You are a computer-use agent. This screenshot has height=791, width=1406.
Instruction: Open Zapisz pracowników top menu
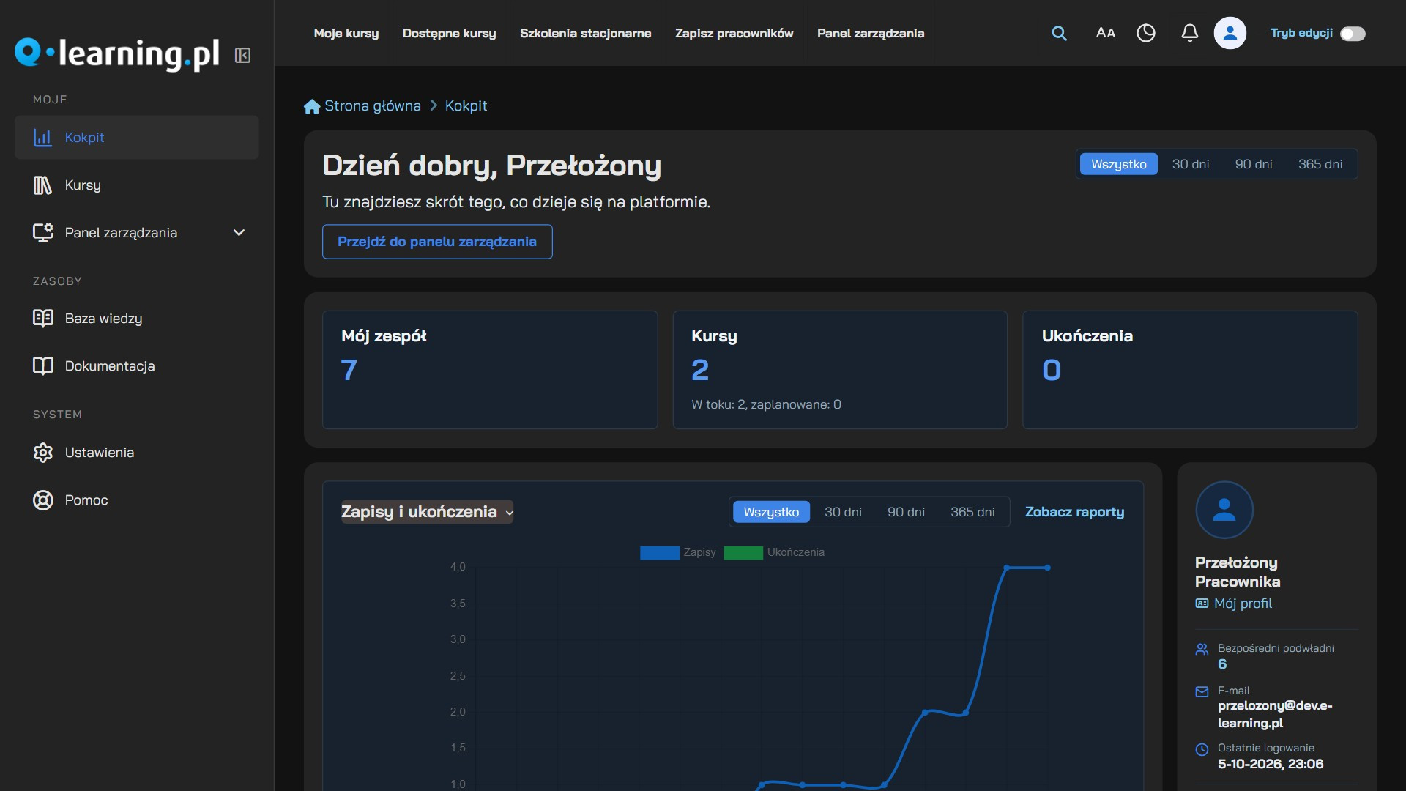click(734, 33)
